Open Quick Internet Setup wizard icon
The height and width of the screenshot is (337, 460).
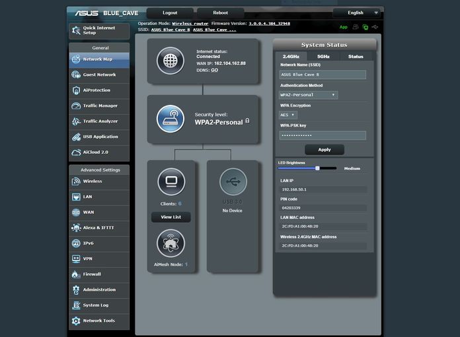click(76, 30)
